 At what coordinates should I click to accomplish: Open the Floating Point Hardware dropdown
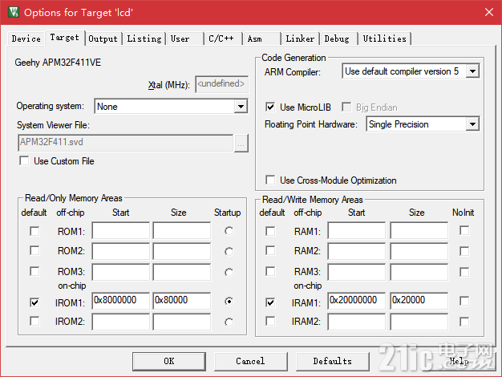coord(472,124)
